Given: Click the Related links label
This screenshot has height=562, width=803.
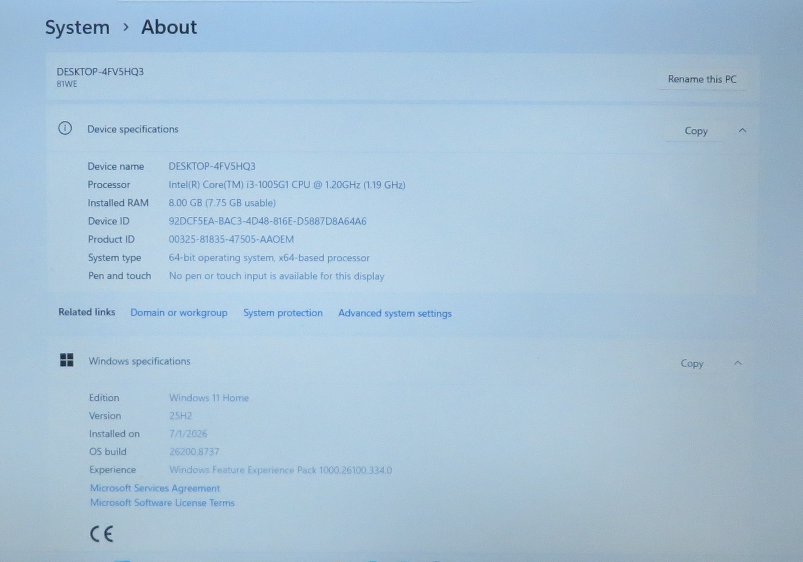Looking at the screenshot, I should pos(87,312).
